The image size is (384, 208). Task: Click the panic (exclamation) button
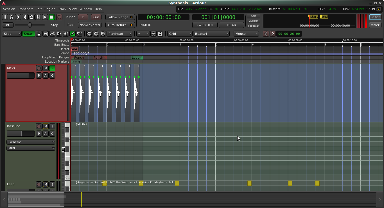[5, 17]
